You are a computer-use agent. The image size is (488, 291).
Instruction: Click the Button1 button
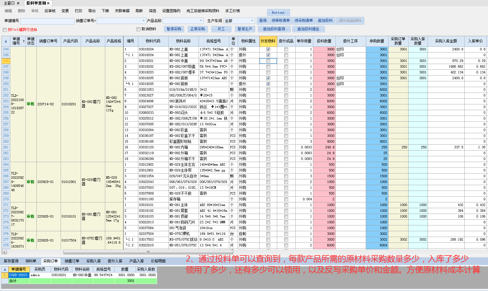(x=278, y=12)
